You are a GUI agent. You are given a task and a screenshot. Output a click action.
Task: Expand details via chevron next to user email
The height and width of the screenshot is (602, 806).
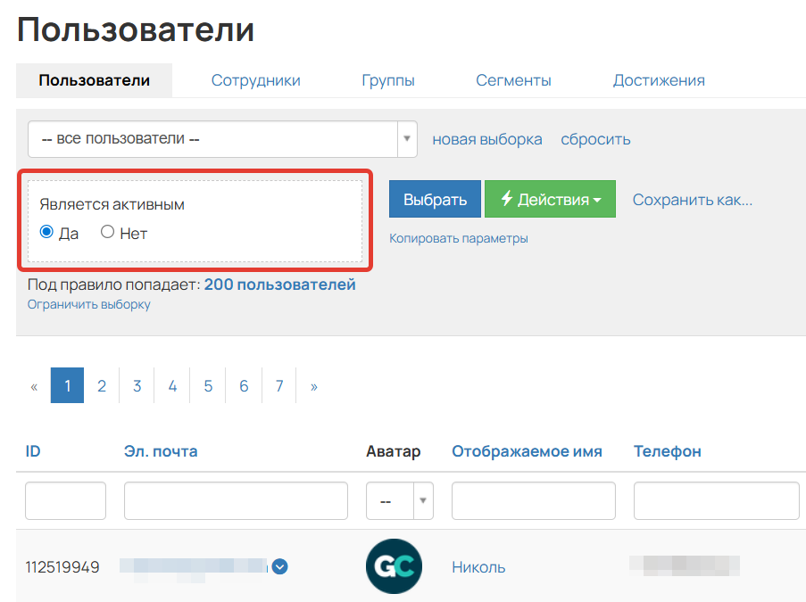coord(279,565)
